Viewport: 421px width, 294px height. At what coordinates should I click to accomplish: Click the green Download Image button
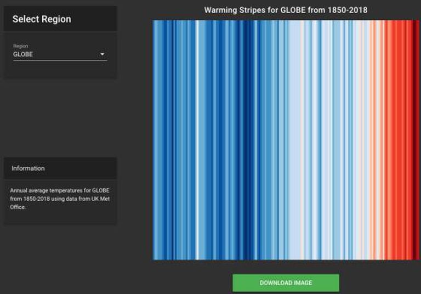pyautogui.click(x=286, y=282)
